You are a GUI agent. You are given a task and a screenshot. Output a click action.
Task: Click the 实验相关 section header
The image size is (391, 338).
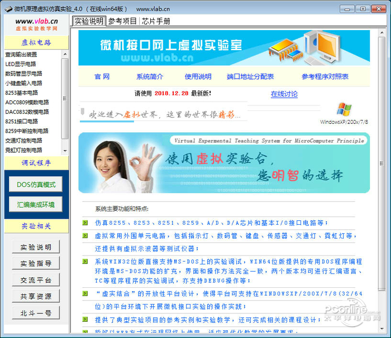point(36,226)
